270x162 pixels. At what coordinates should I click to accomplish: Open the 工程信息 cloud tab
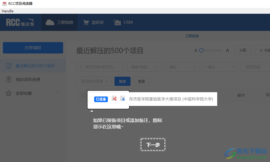pyautogui.click(x=59, y=22)
